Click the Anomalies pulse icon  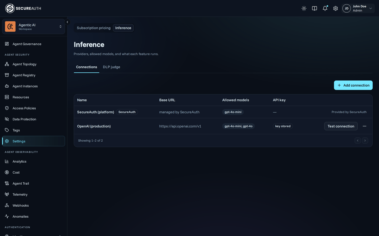pyautogui.click(x=7, y=216)
